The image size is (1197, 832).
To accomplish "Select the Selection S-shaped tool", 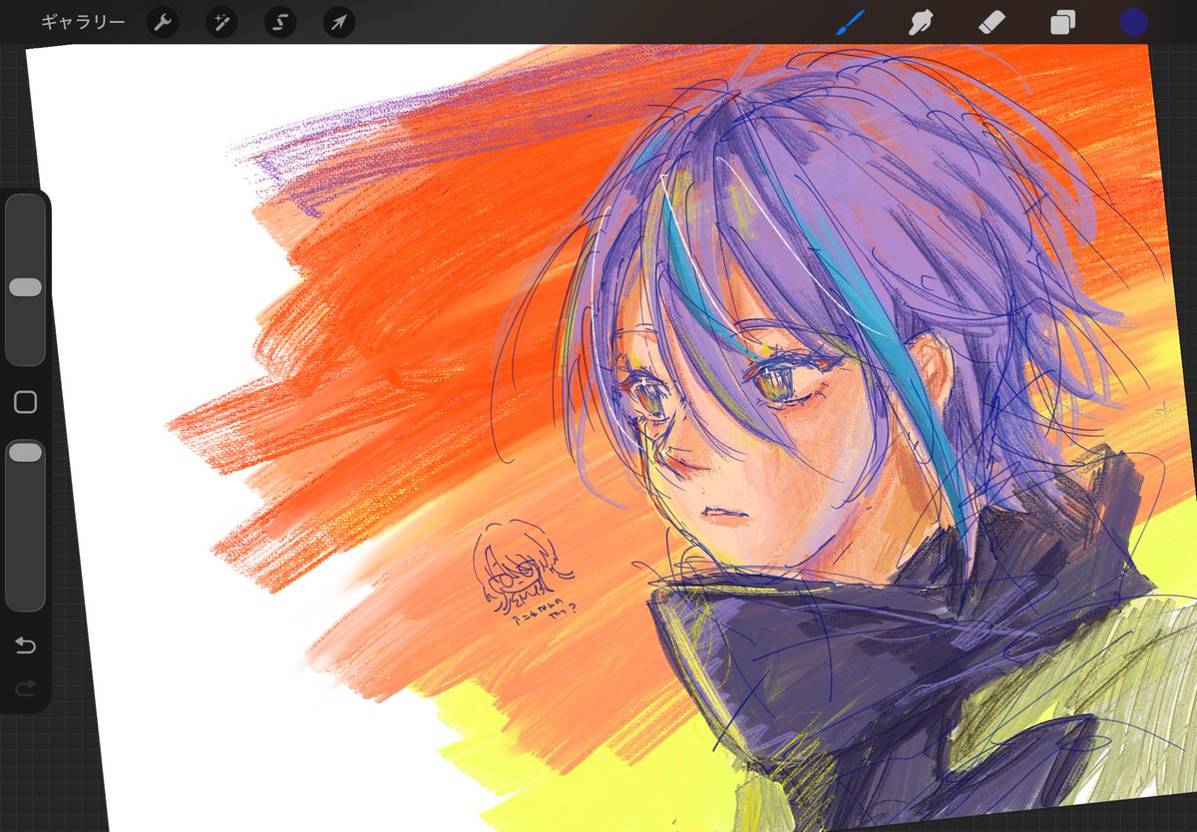I will click(x=280, y=22).
